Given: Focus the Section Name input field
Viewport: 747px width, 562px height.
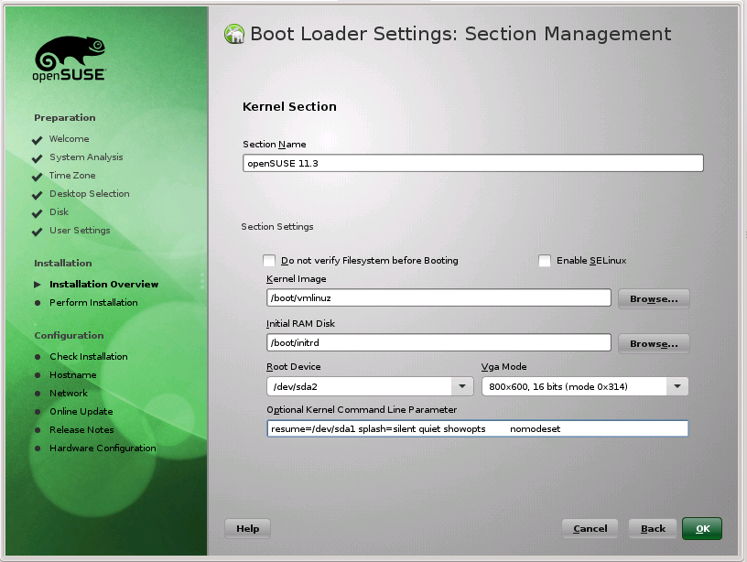Looking at the screenshot, I should (473, 163).
